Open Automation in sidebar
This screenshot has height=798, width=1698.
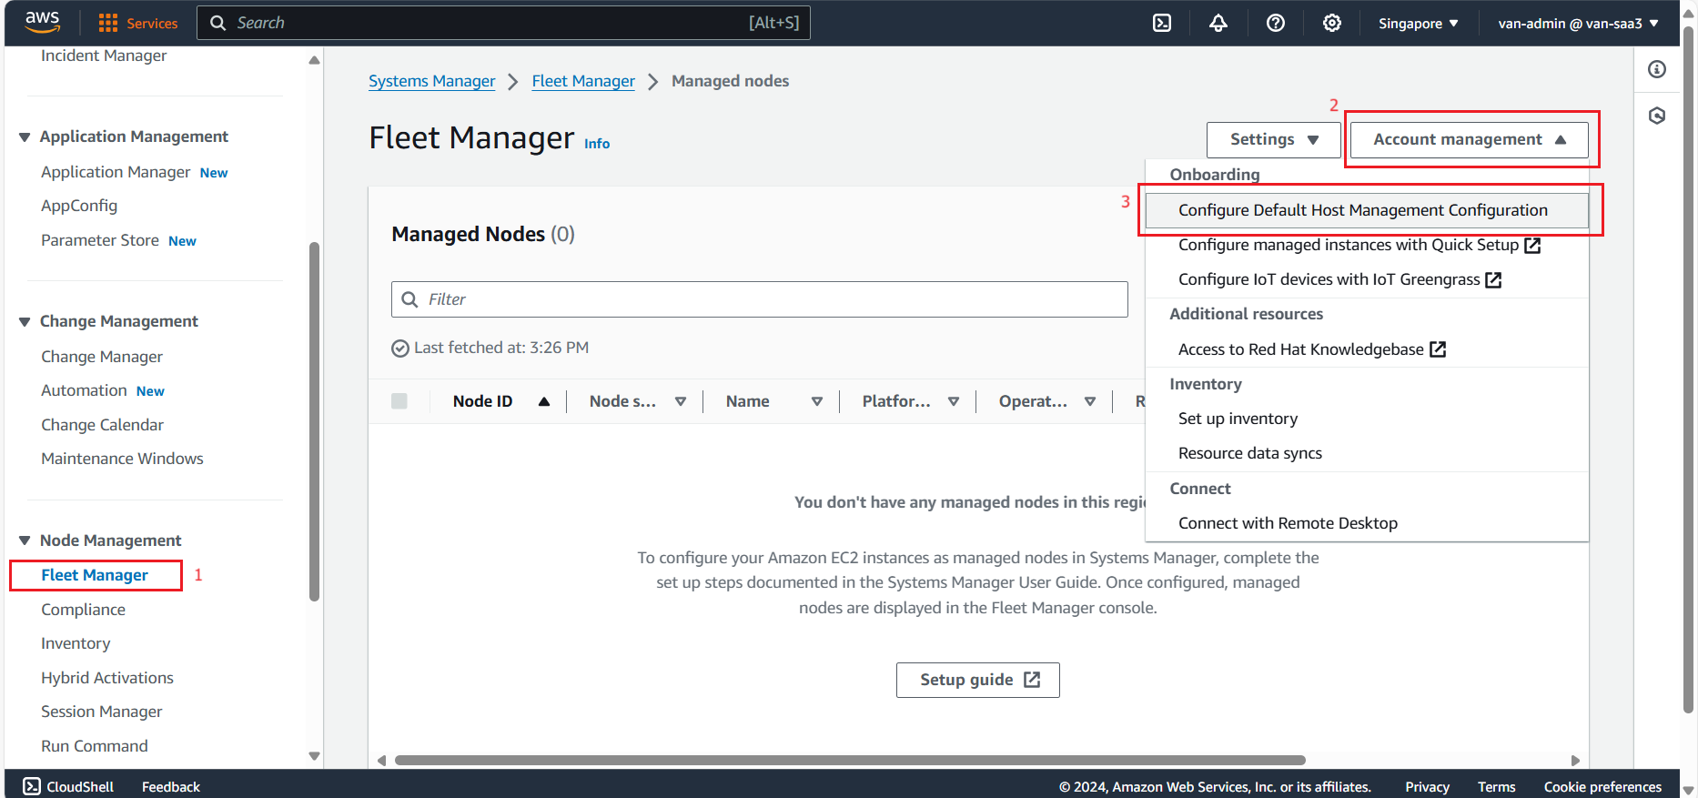pos(84,390)
